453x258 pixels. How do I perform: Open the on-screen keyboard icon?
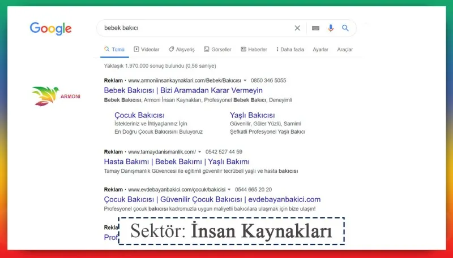(315, 28)
